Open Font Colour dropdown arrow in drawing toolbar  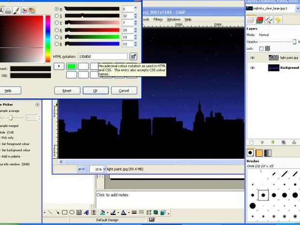(129, 212)
